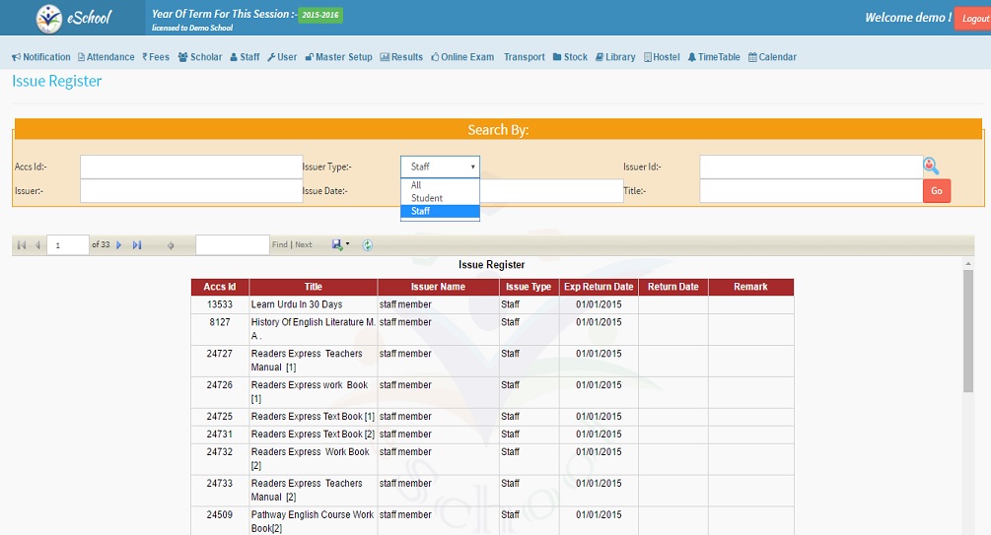Click the Issuer Id search magnifier icon

[931, 167]
